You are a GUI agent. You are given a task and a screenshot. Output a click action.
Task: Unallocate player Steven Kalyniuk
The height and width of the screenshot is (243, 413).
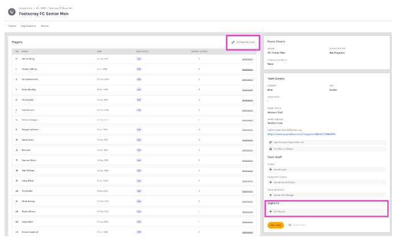pyautogui.click(x=247, y=232)
